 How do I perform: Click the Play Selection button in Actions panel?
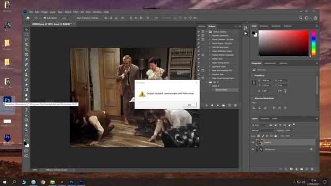point(218,105)
